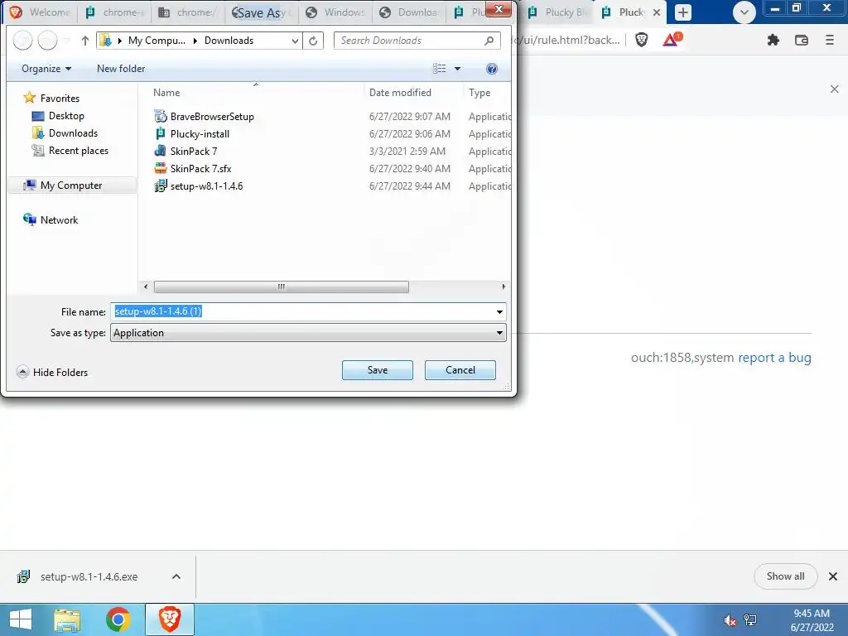848x636 pixels.
Task: Switch to the Plucky Bl browser tab
Action: [x=558, y=12]
